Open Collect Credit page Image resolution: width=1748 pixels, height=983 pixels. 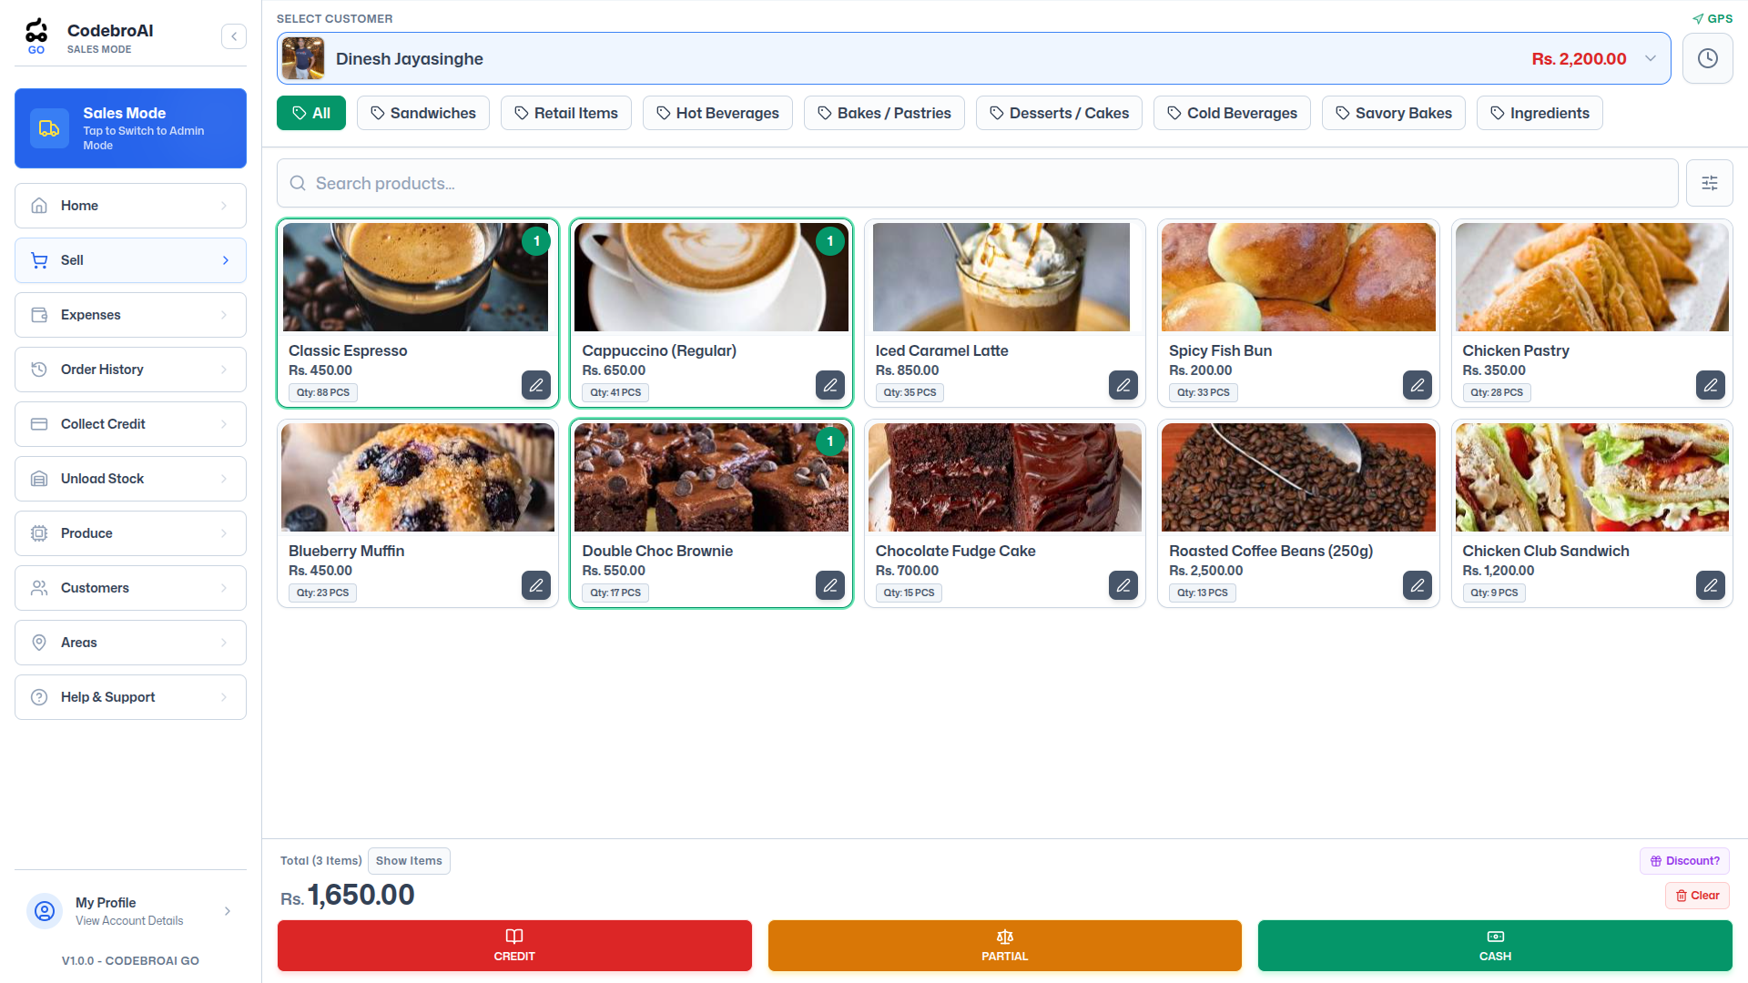[130, 424]
